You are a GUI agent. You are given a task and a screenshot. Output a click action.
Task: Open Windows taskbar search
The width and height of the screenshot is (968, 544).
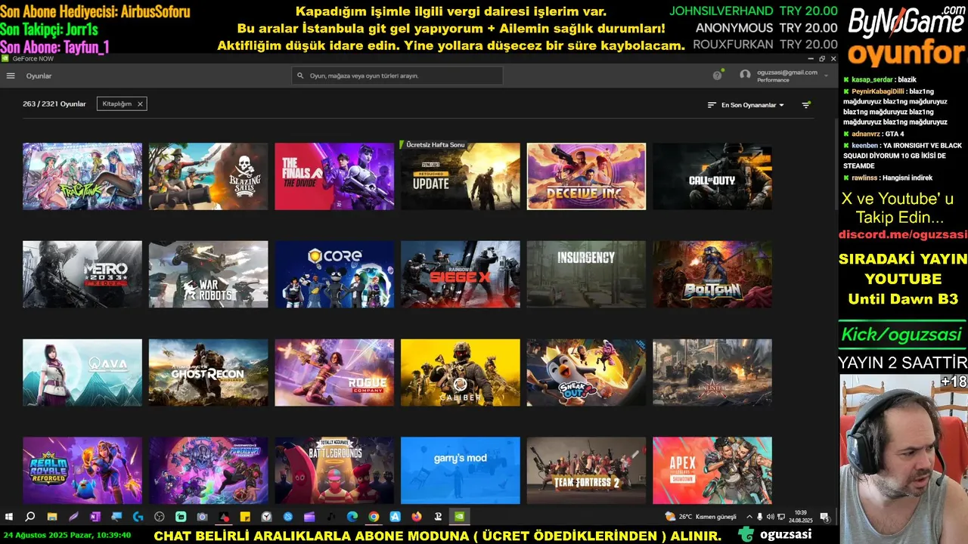click(30, 517)
